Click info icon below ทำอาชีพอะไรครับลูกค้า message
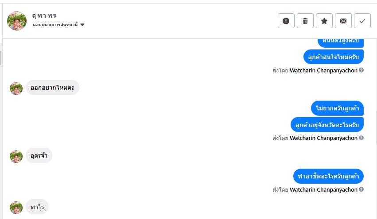 (x=361, y=189)
